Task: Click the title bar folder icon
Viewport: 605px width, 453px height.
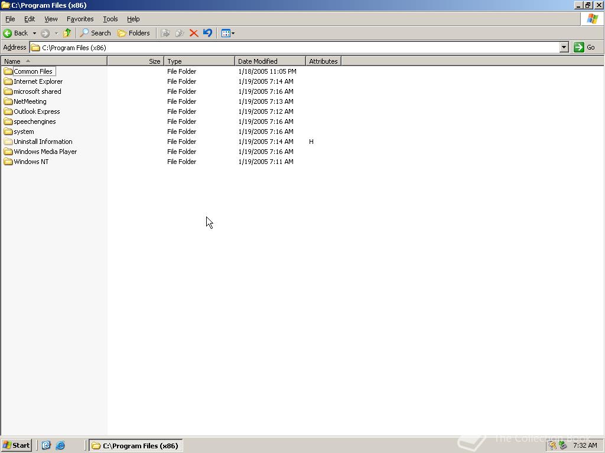Action: tap(5, 5)
